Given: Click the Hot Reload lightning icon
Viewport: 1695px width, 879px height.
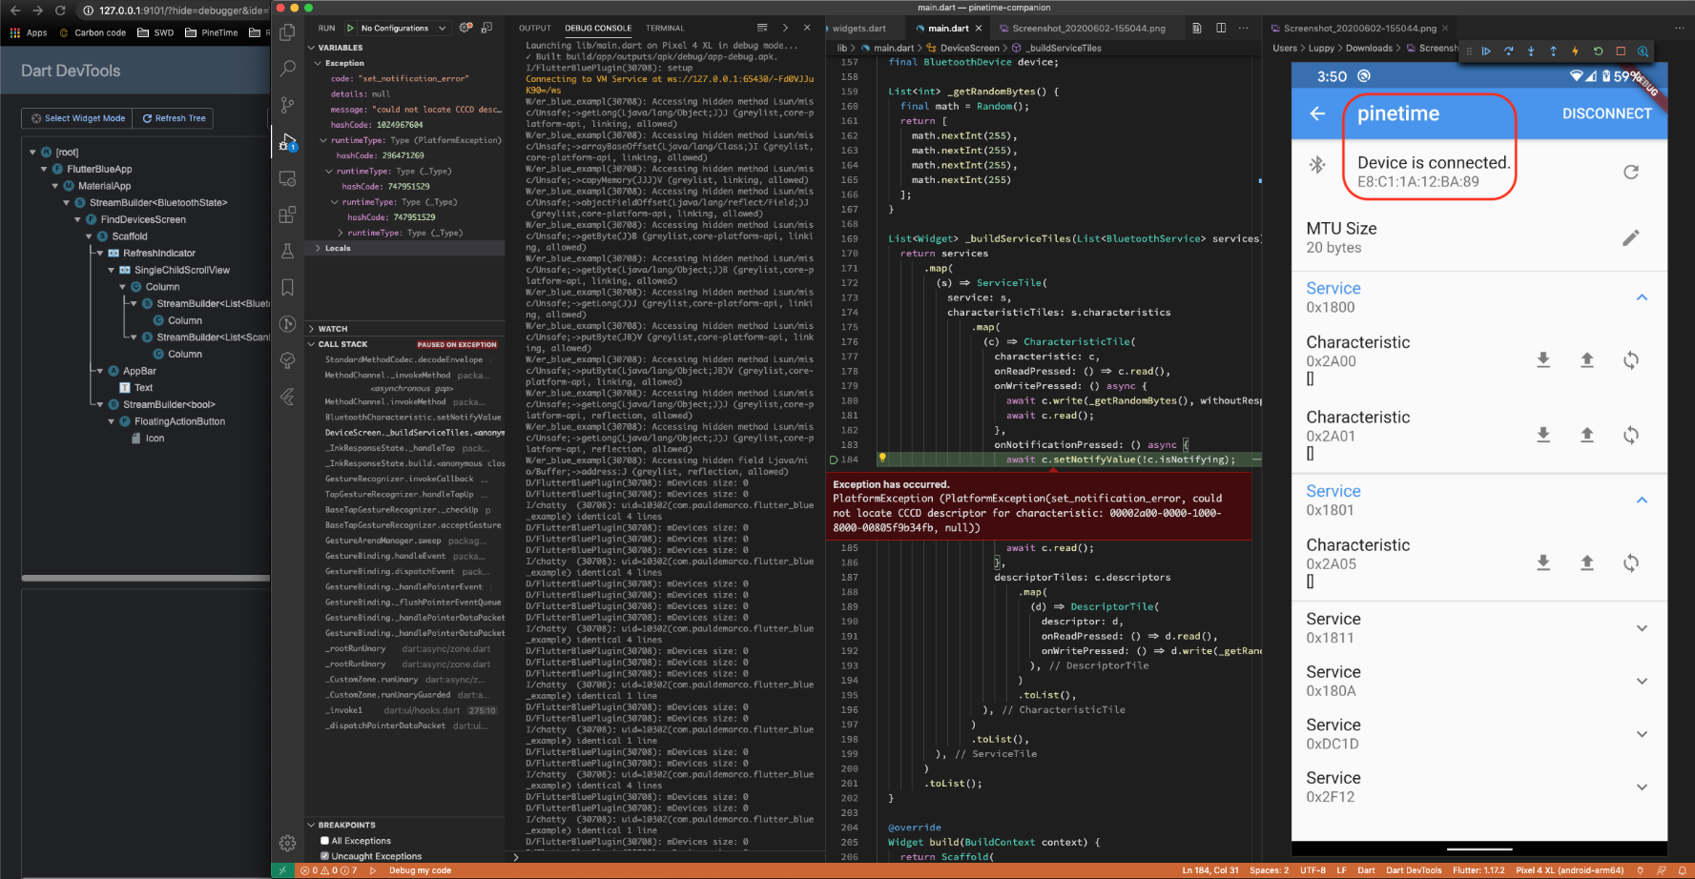Looking at the screenshot, I should click(x=1575, y=51).
